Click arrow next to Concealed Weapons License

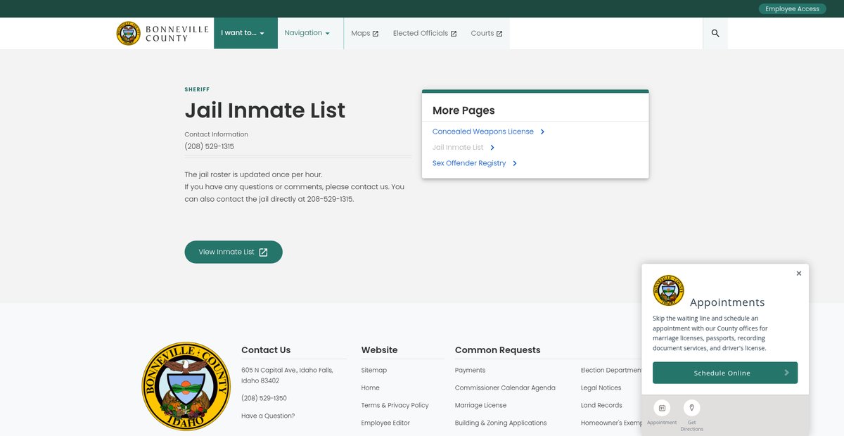[x=542, y=132]
